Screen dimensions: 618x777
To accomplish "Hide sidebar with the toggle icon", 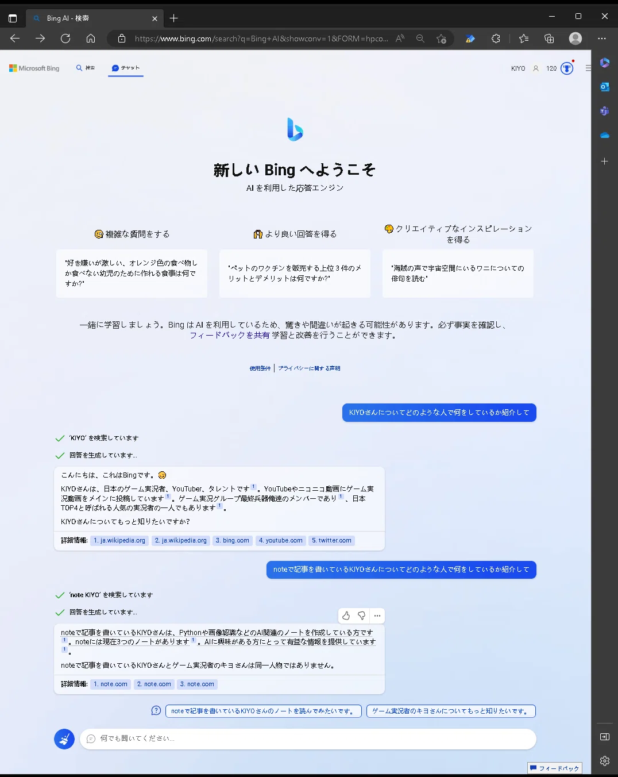I will point(605,737).
